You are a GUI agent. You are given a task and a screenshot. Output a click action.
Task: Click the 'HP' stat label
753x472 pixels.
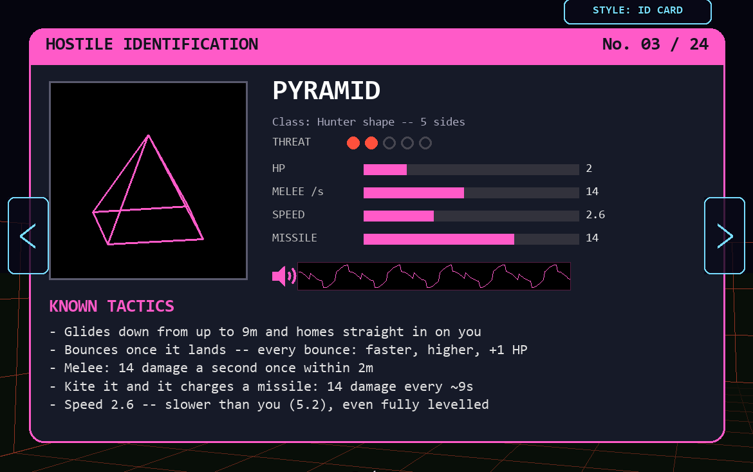coord(279,169)
